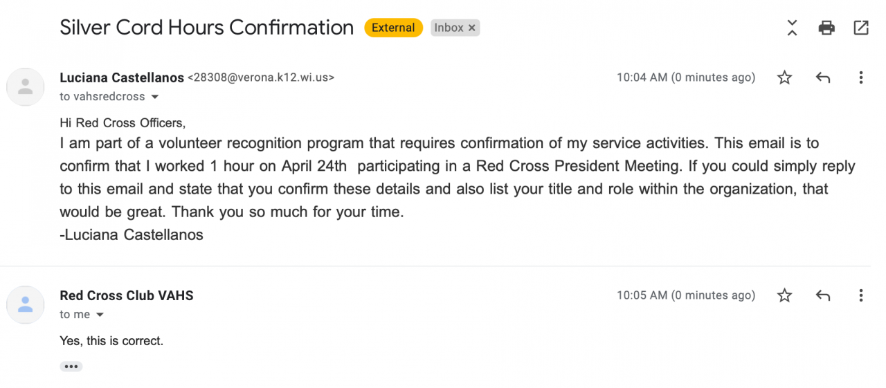Click the Inbox label tag
886x388 pixels.
(x=449, y=28)
